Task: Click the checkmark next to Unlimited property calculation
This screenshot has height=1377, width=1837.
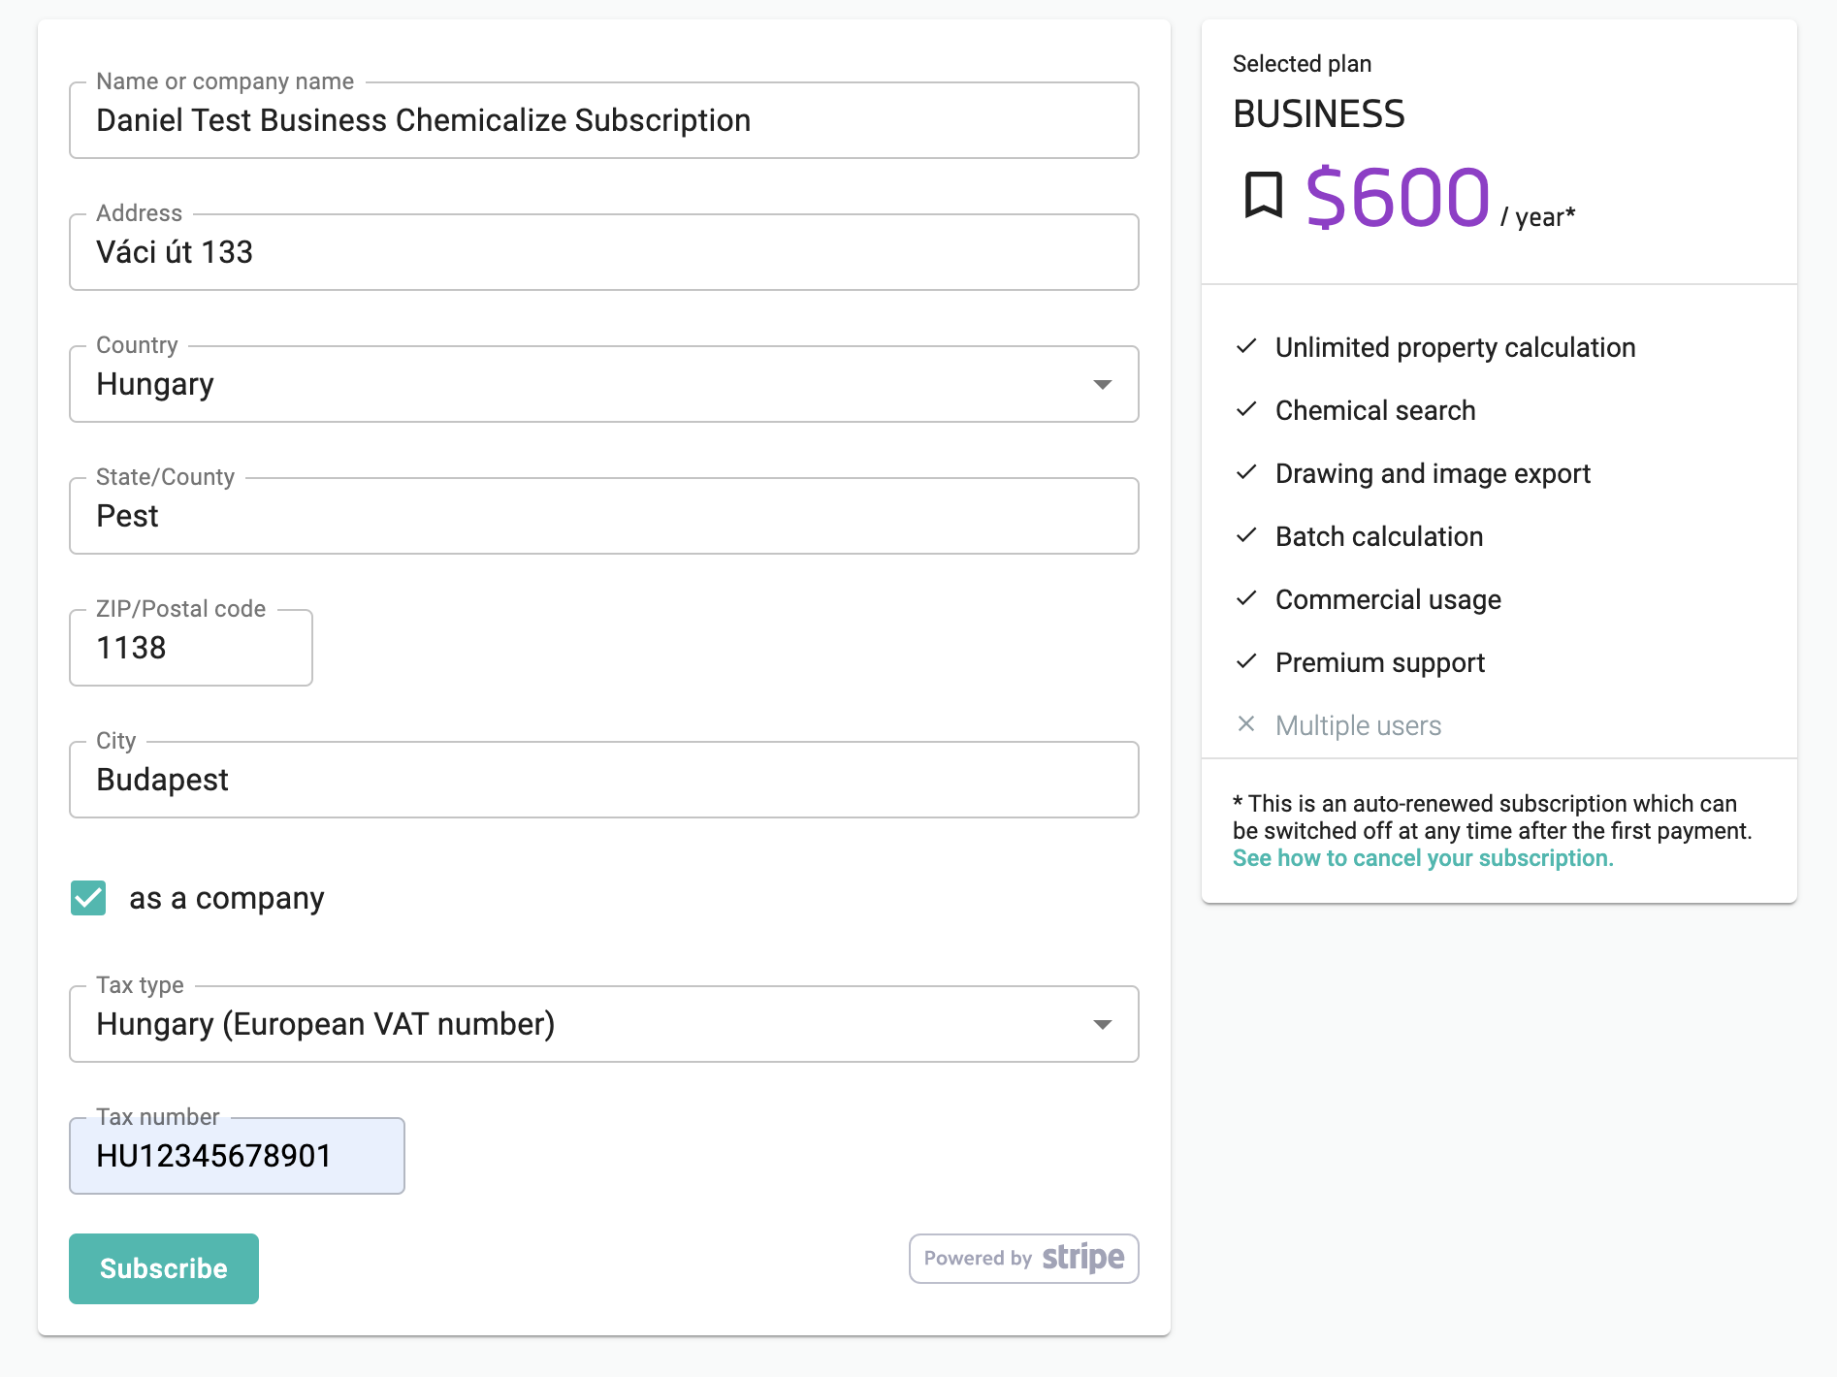Action: (x=1247, y=346)
